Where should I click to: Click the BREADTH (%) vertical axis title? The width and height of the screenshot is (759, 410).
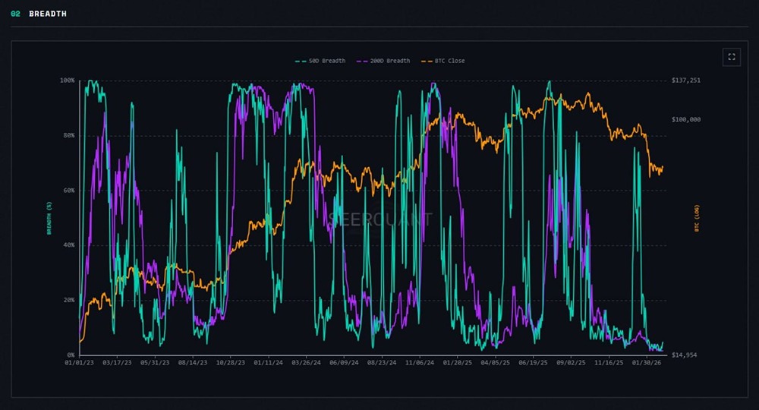(x=49, y=218)
